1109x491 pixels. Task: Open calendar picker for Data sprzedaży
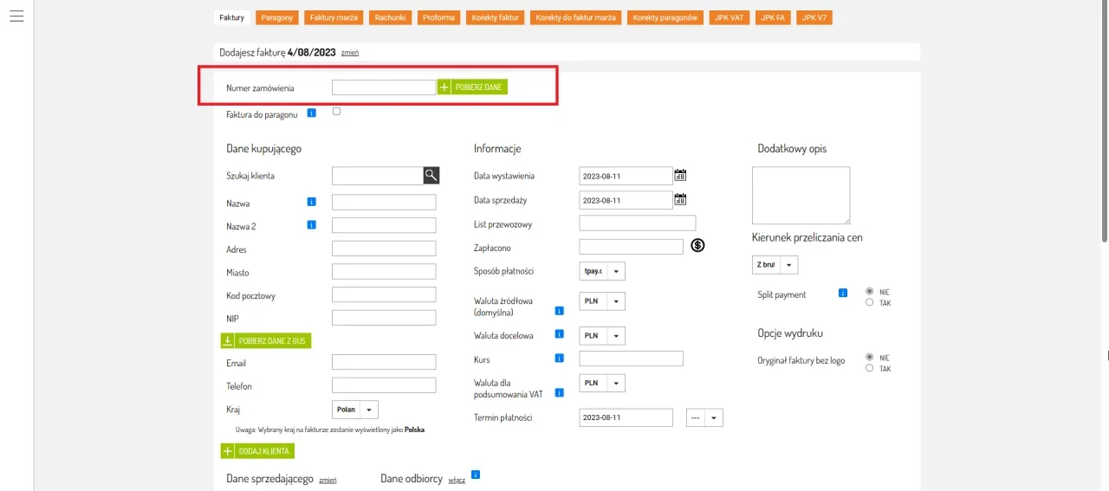(x=680, y=200)
